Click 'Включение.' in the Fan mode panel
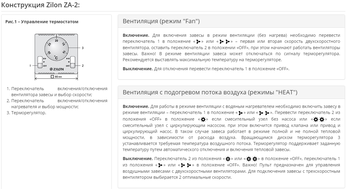Screen dimensions: 346x189 136,35
